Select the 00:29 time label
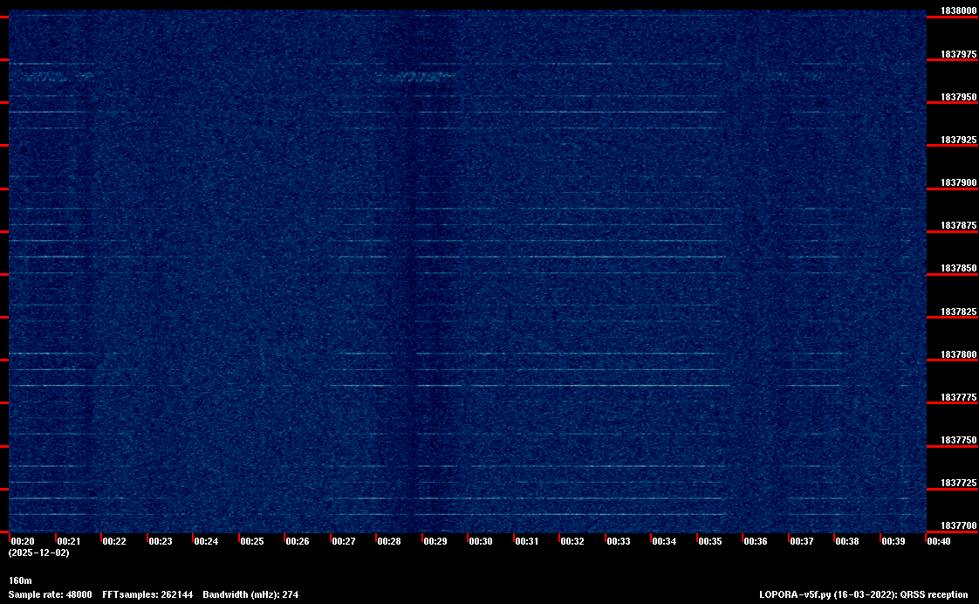Viewport: 979px width, 604px height. click(x=435, y=541)
